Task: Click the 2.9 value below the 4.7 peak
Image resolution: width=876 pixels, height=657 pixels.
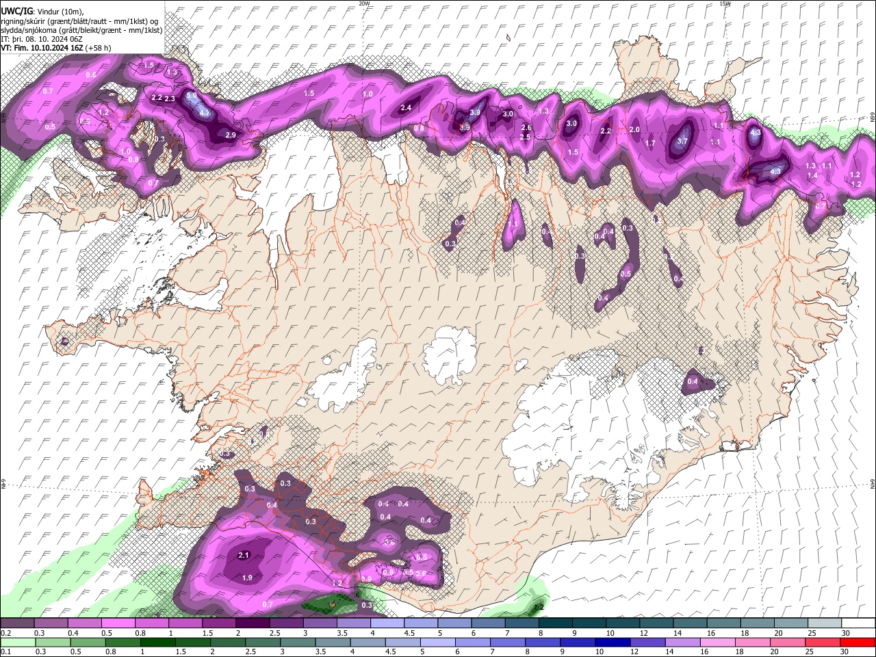Action: (x=231, y=136)
